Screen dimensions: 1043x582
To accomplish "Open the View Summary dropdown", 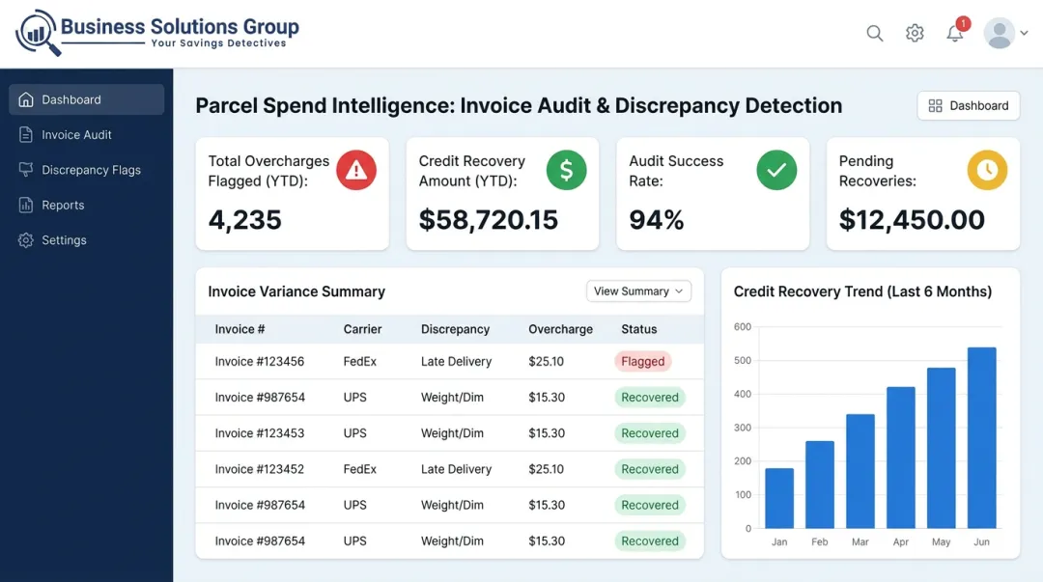I will click(638, 291).
